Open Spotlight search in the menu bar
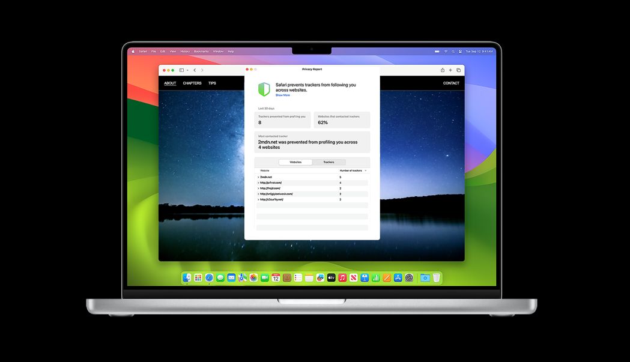630x362 pixels. [x=453, y=51]
